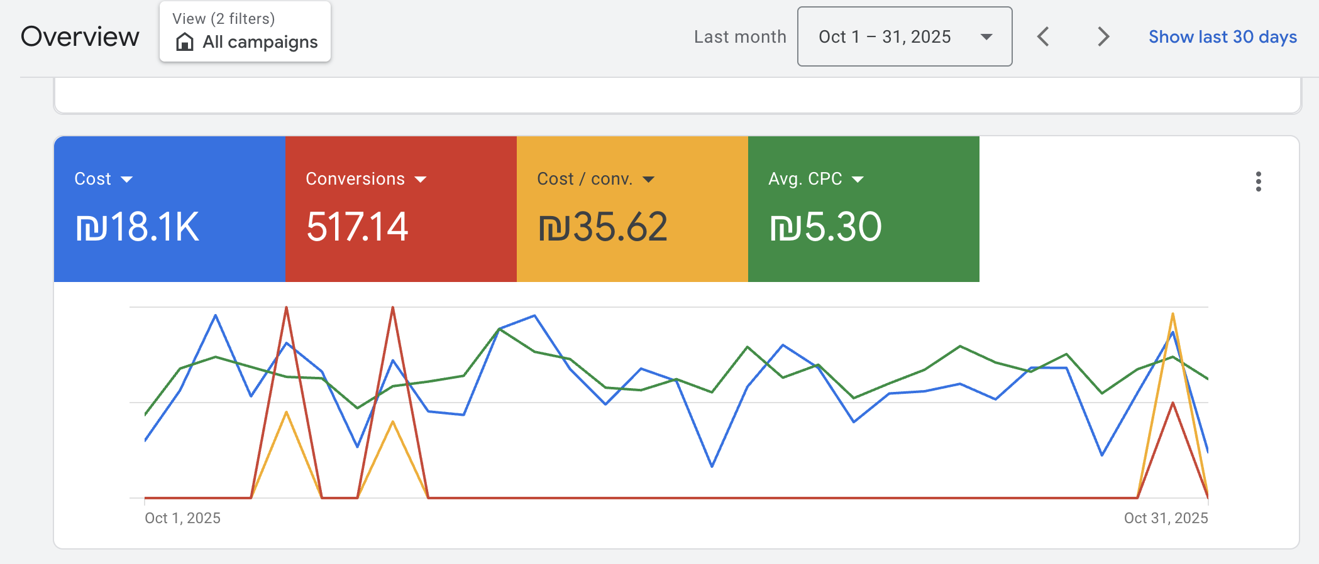
Task: Go to the previous date range
Action: coord(1043,36)
